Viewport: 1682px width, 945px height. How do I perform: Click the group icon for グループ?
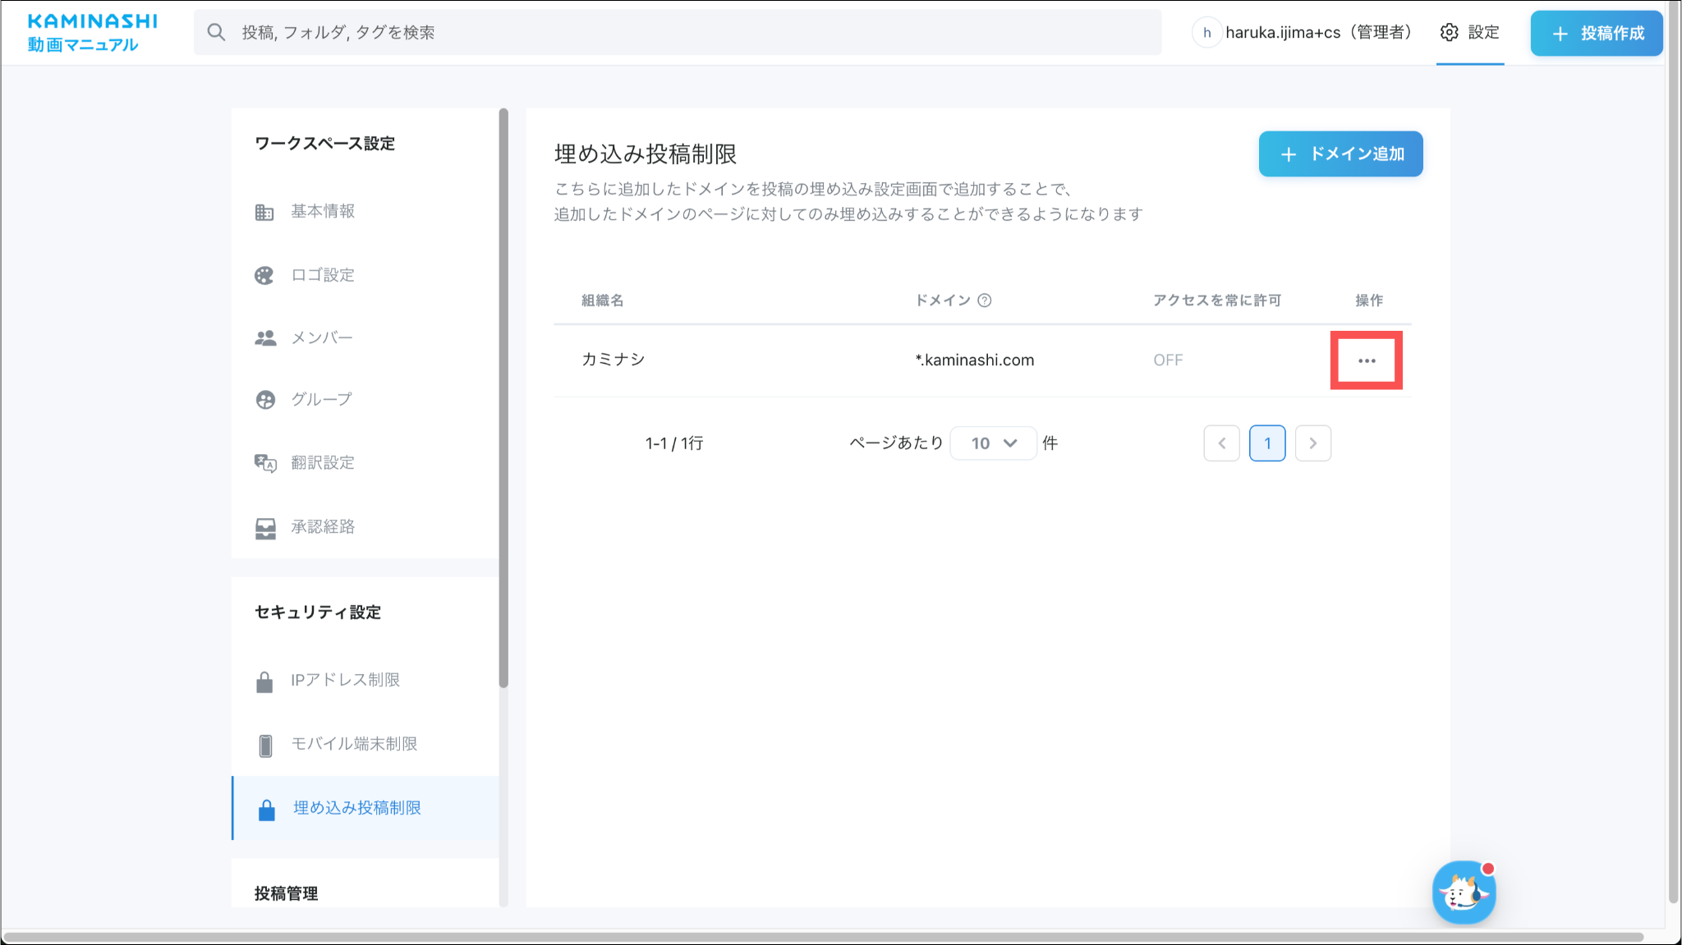click(264, 400)
